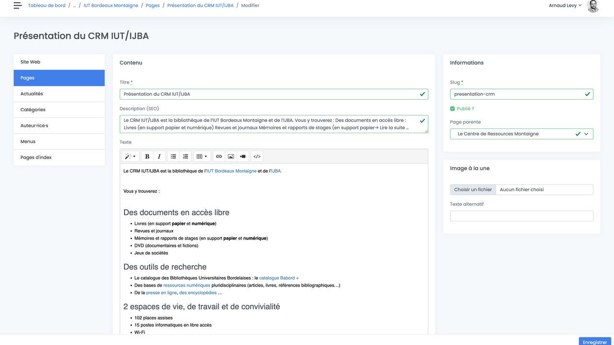The image size is (614, 345).
Task: Toggle the Slug validation checkmark
Action: tap(587, 94)
